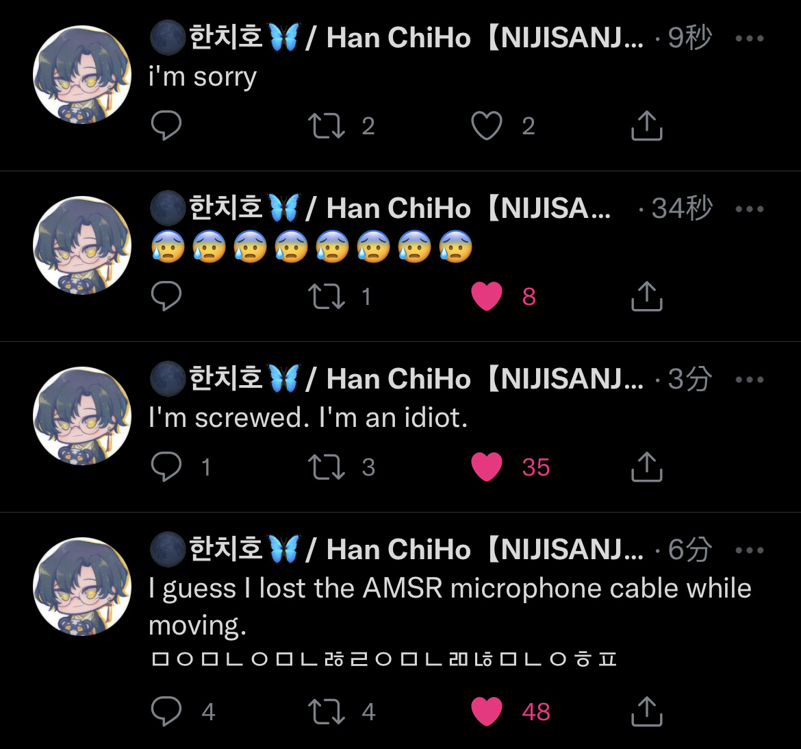Share the "i'm sorry" tweet
This screenshot has height=749, width=801.
tap(647, 125)
